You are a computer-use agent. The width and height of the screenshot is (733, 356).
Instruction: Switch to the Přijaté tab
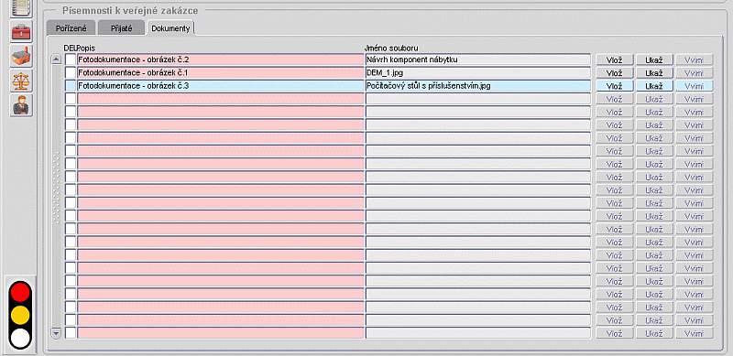click(122, 28)
